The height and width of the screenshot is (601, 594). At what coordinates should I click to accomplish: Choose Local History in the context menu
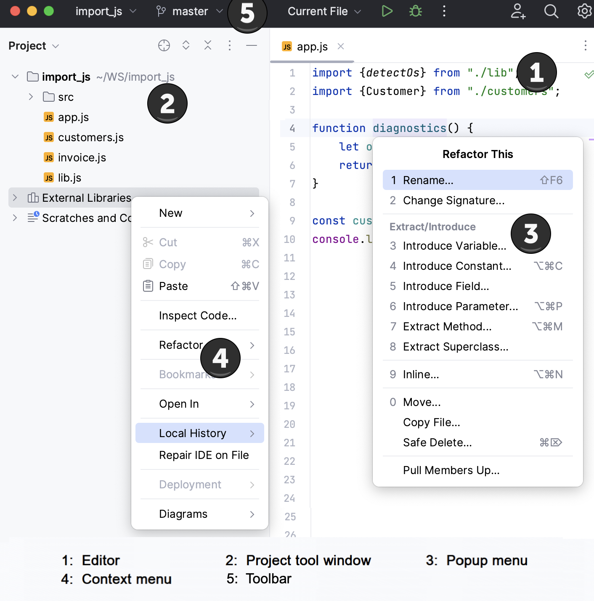coord(192,433)
